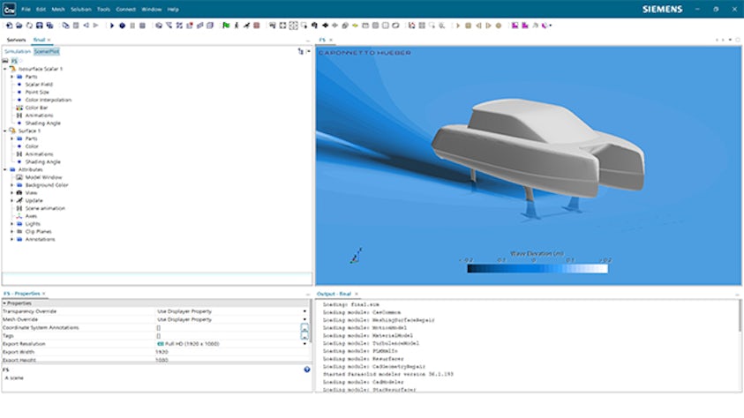The width and height of the screenshot is (744, 418).
Task: Open the Mesh Override dropdown
Action: (304, 319)
